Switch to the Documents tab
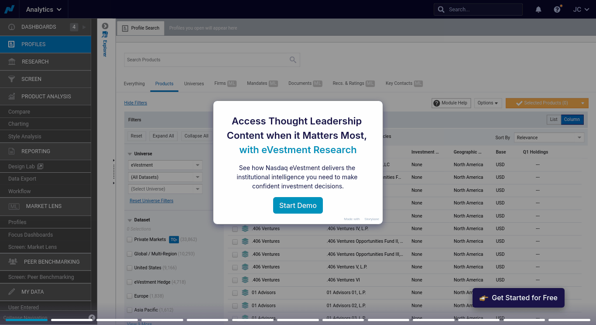596x325 pixels. pyautogui.click(x=305, y=84)
